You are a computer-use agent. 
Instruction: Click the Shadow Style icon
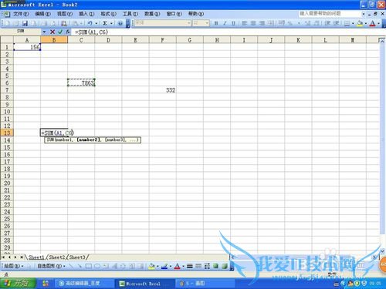215,266
